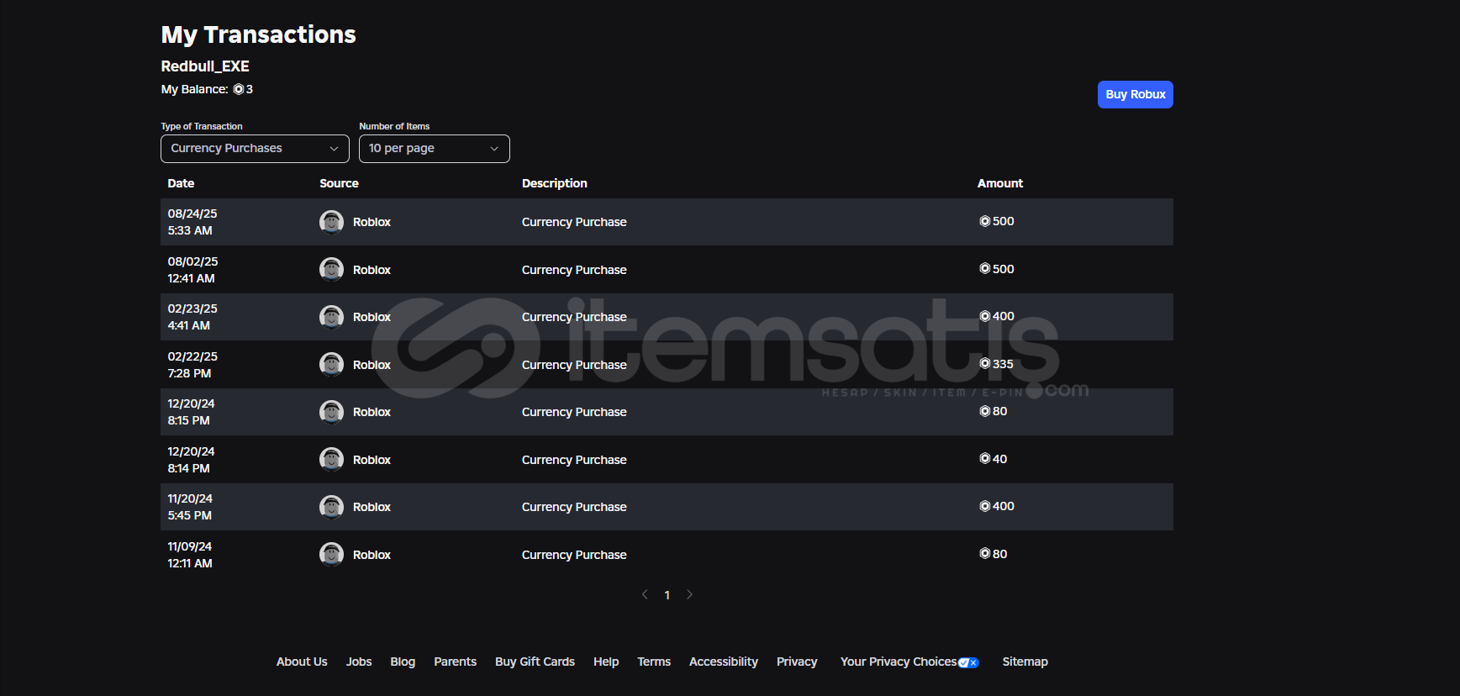The width and height of the screenshot is (1460, 696).
Task: Click the Robux icon beside My Balance
Action: point(239,89)
